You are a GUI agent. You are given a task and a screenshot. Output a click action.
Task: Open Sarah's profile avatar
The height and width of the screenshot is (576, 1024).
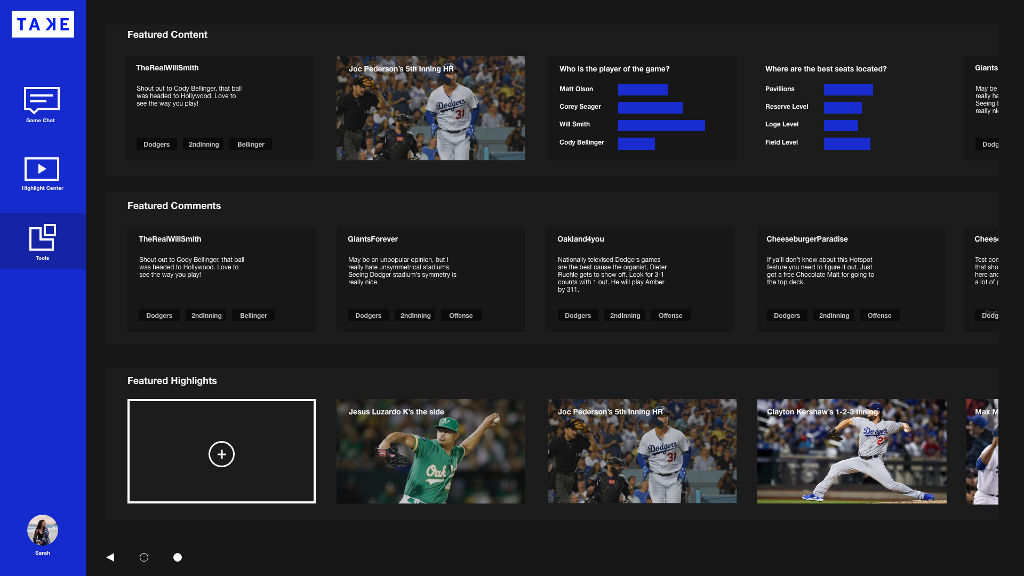[43, 530]
